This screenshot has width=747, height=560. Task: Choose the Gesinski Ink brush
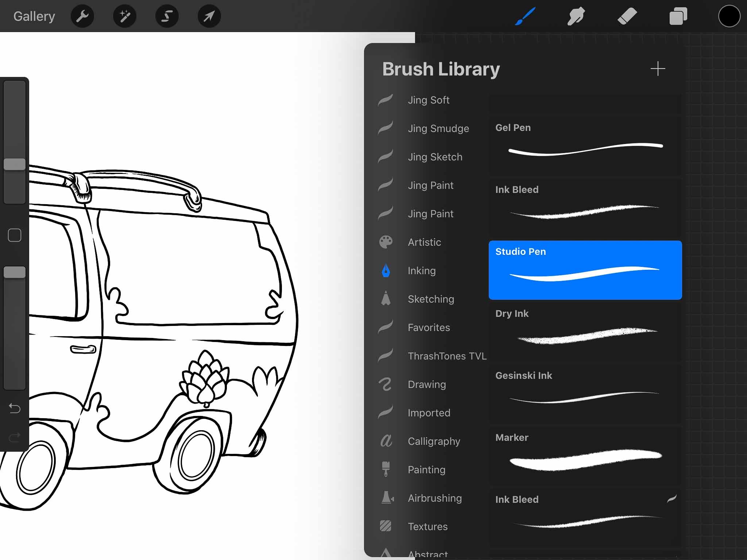tap(585, 394)
